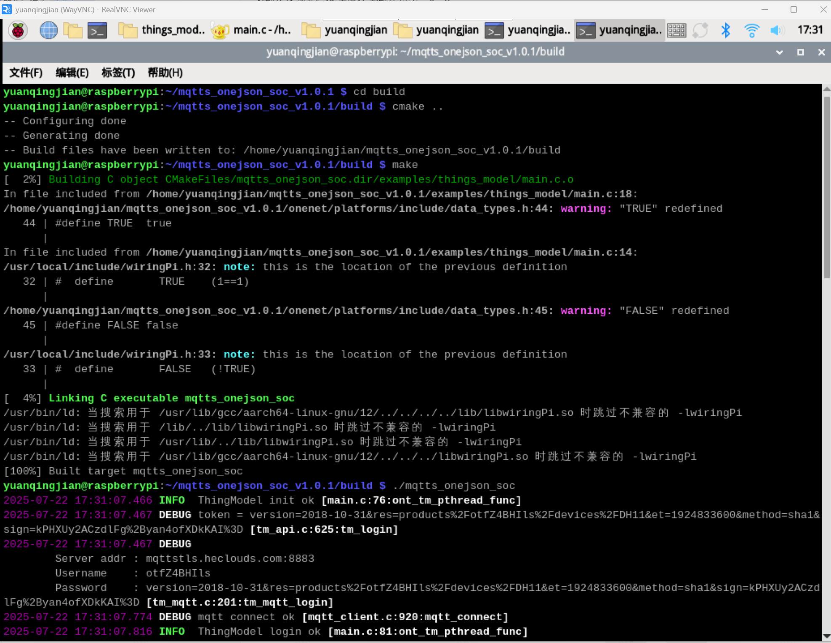Open the 帮助(H) menu

(x=165, y=73)
